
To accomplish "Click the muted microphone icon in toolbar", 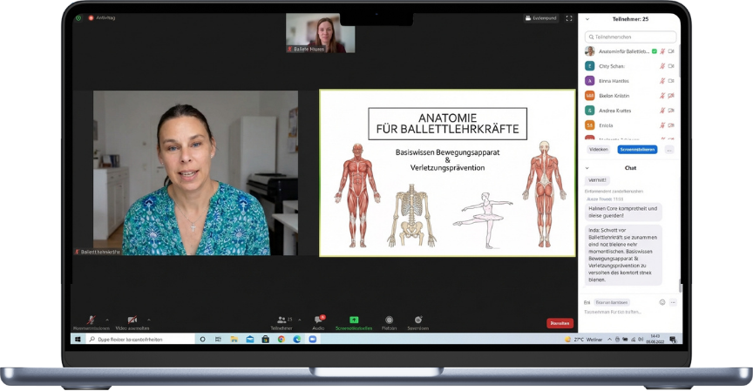I will [91, 320].
